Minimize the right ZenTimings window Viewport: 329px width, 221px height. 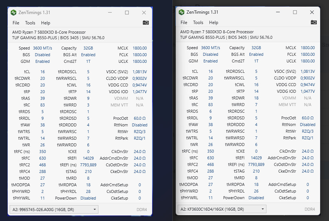[x=278, y=12]
